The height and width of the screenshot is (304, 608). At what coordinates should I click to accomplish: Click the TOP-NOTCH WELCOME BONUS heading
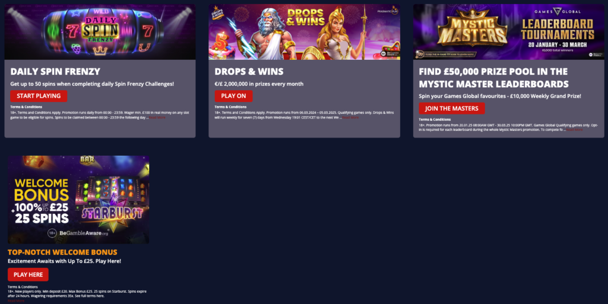tap(62, 252)
